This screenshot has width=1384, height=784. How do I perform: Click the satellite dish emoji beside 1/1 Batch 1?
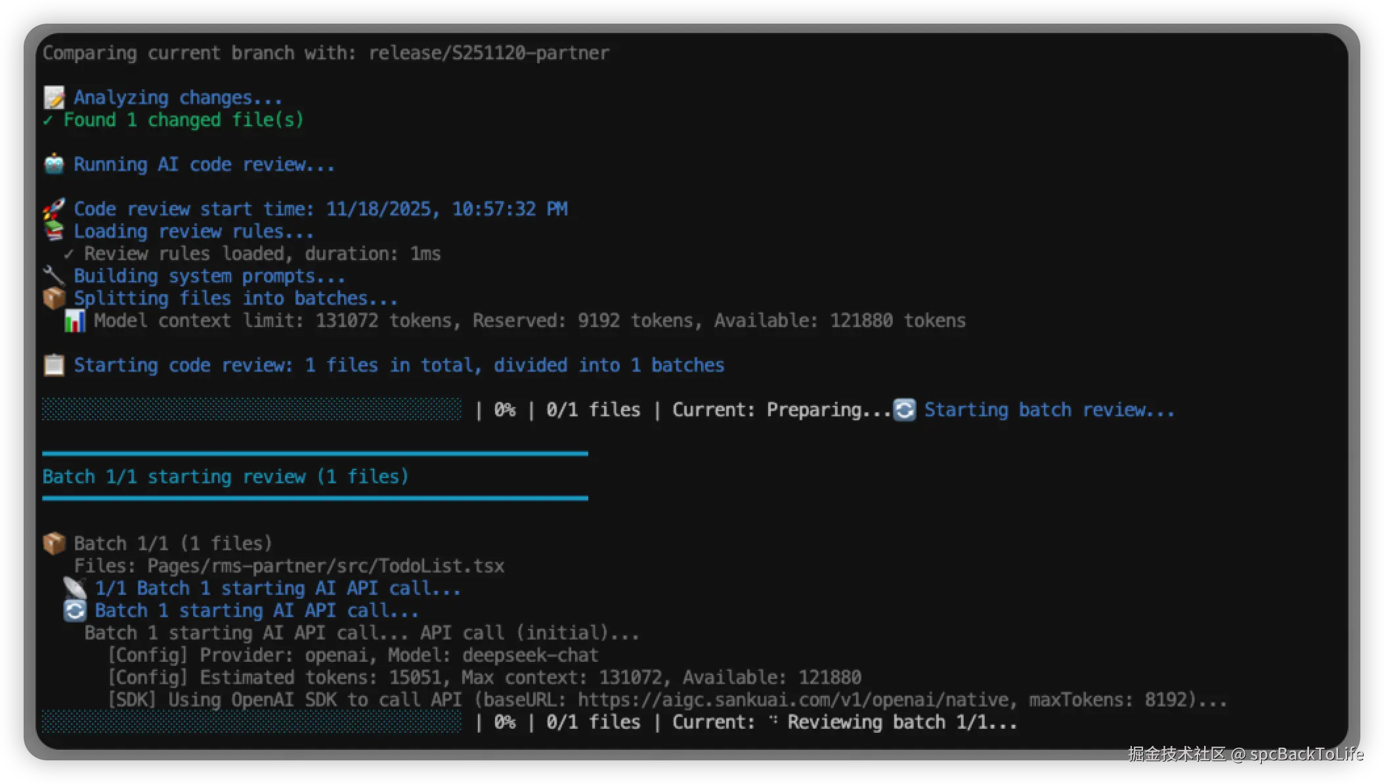click(x=75, y=588)
